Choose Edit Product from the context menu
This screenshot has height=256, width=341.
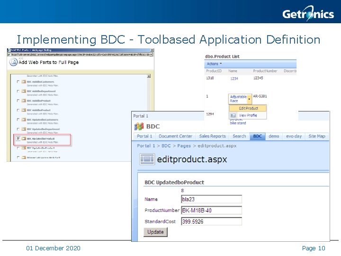click(248, 108)
